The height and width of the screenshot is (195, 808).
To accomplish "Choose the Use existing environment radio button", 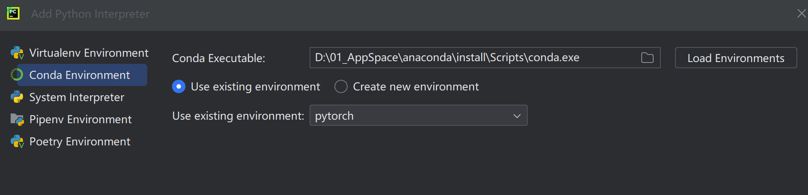I will [179, 86].
